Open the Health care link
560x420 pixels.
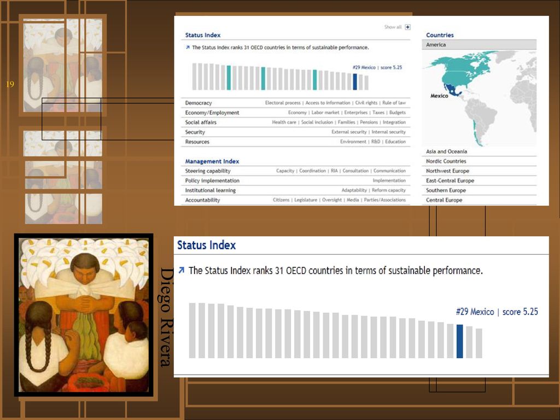point(284,122)
